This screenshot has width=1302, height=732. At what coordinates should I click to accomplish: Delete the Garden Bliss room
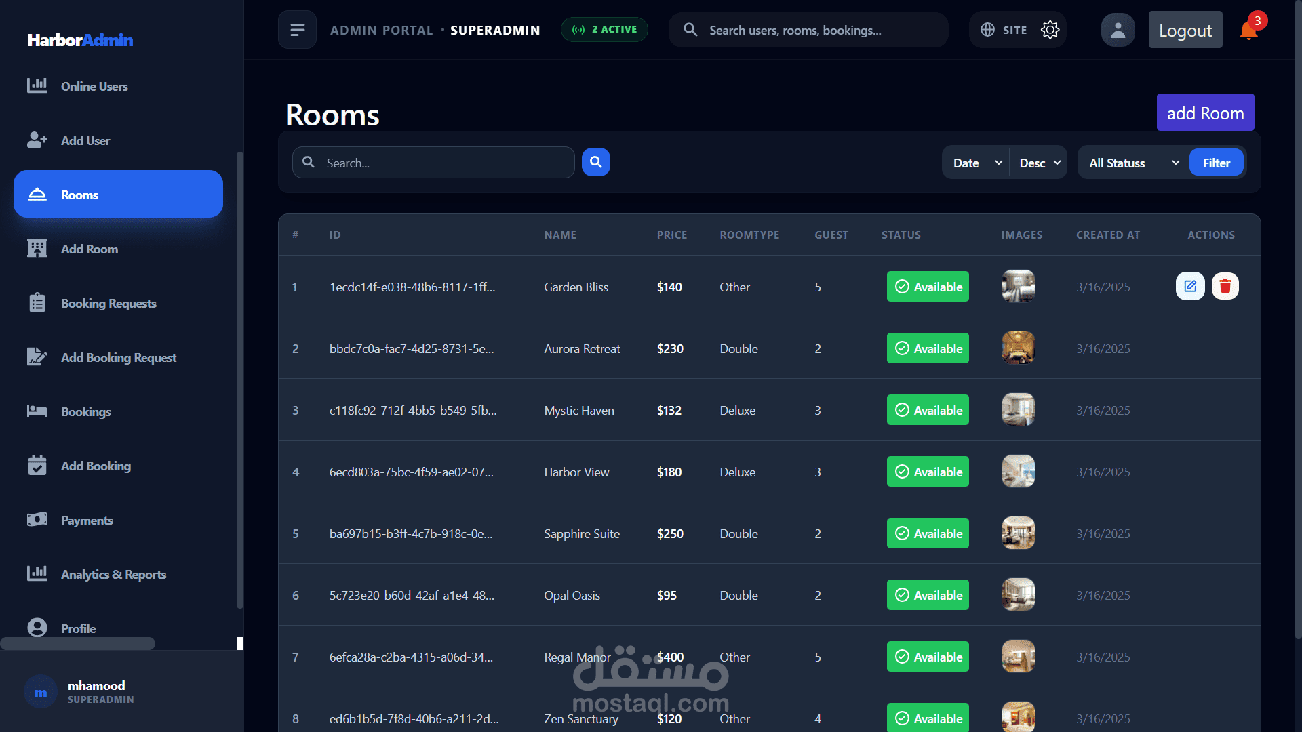1225,286
